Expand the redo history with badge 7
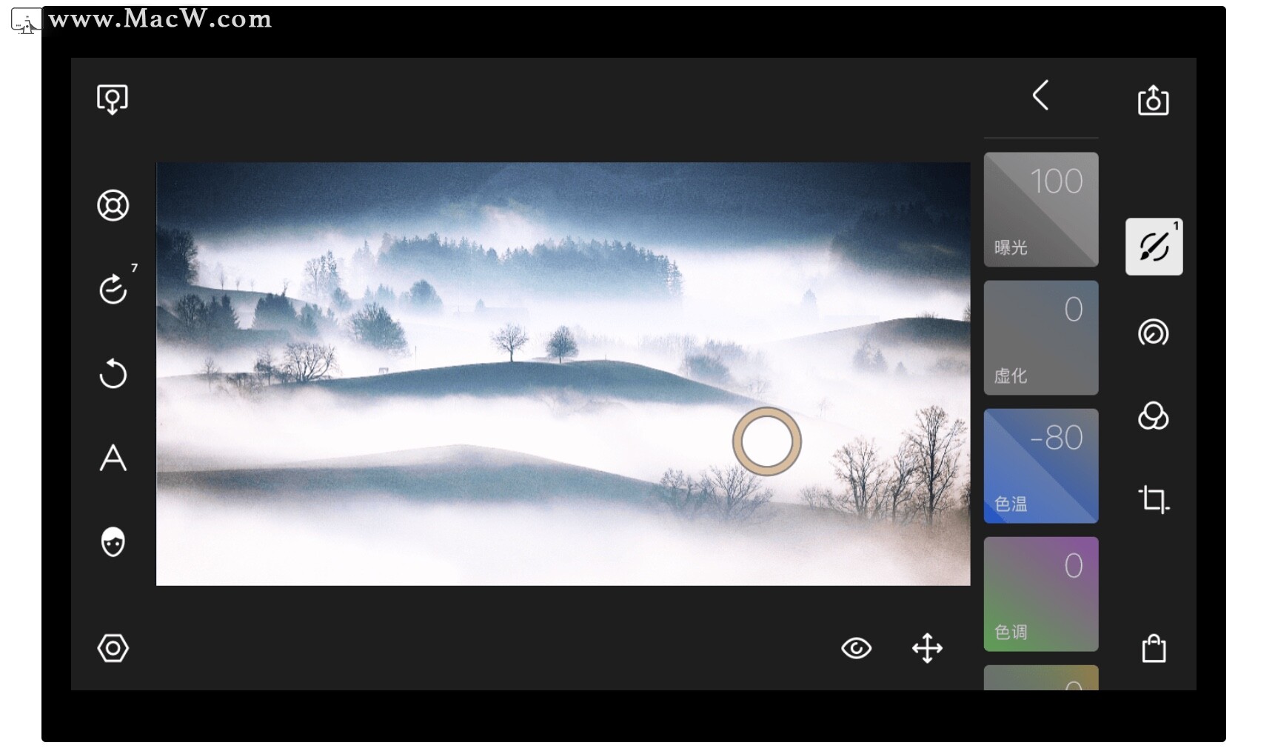This screenshot has width=1275, height=754. tap(113, 289)
